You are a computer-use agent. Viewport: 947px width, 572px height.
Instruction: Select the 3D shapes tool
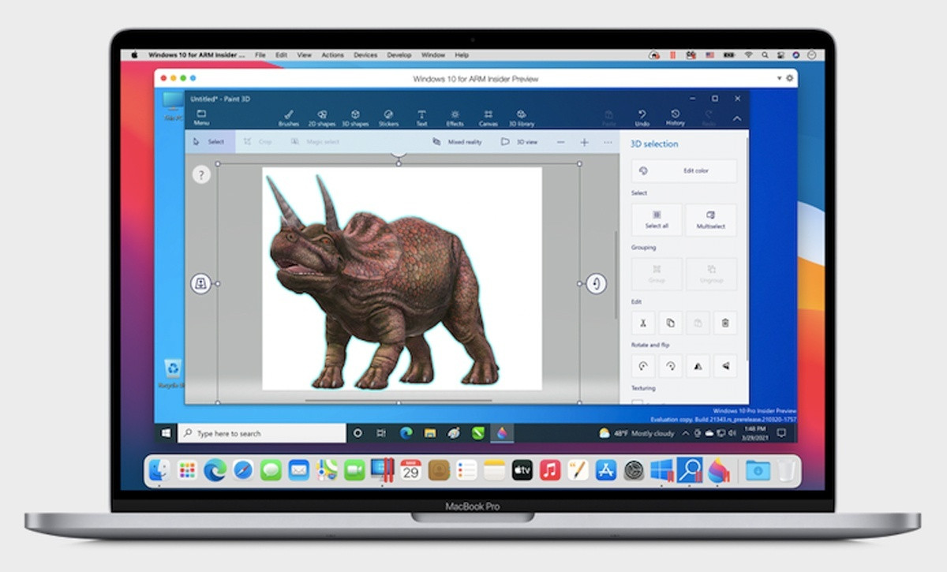coord(355,118)
